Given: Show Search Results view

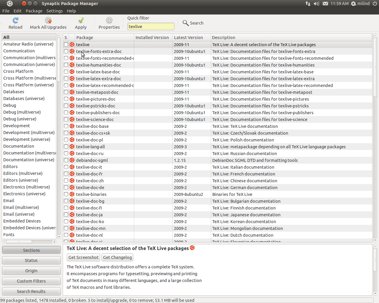Looking at the screenshot, I should (31, 291).
